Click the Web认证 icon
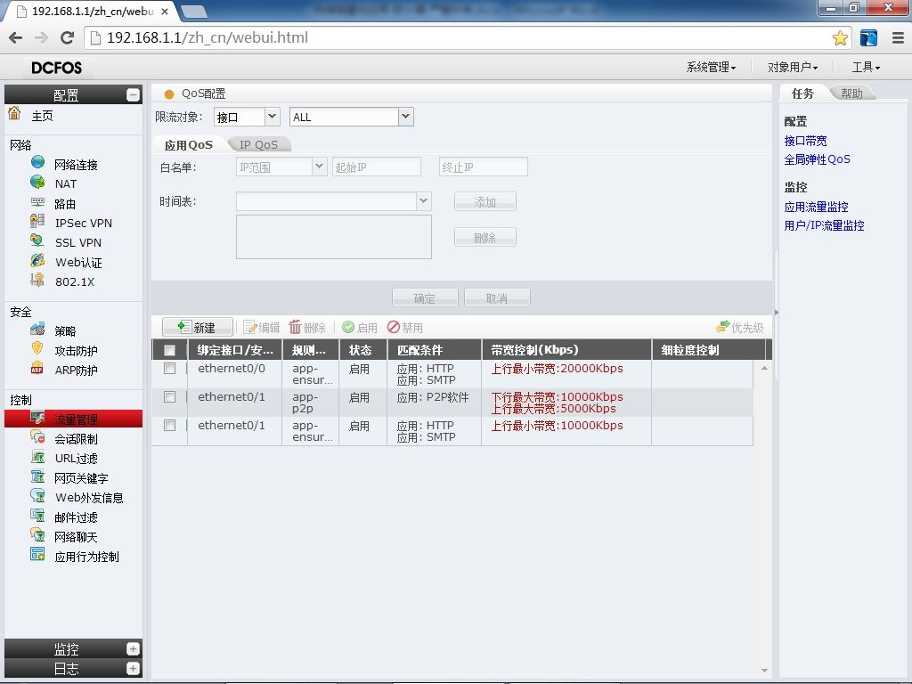The width and height of the screenshot is (912, 684). point(37,260)
